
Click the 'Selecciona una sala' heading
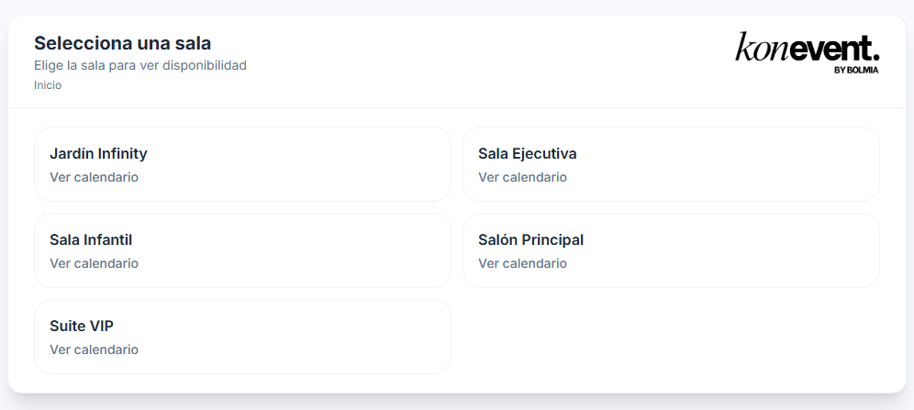click(122, 42)
